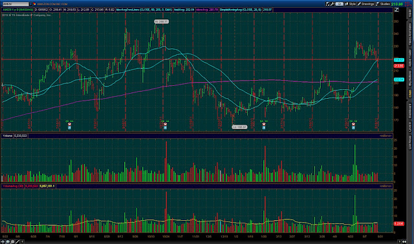Toggle the highlighted toolbar button before Style

coord(339,4)
